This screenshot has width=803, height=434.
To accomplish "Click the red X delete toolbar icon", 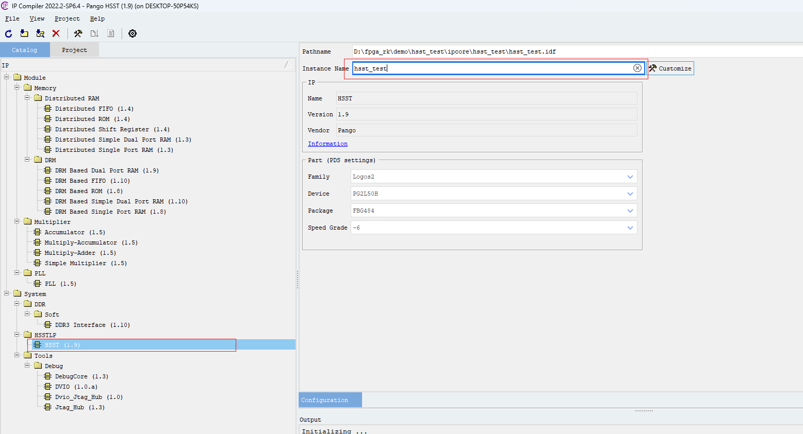I will pos(56,33).
